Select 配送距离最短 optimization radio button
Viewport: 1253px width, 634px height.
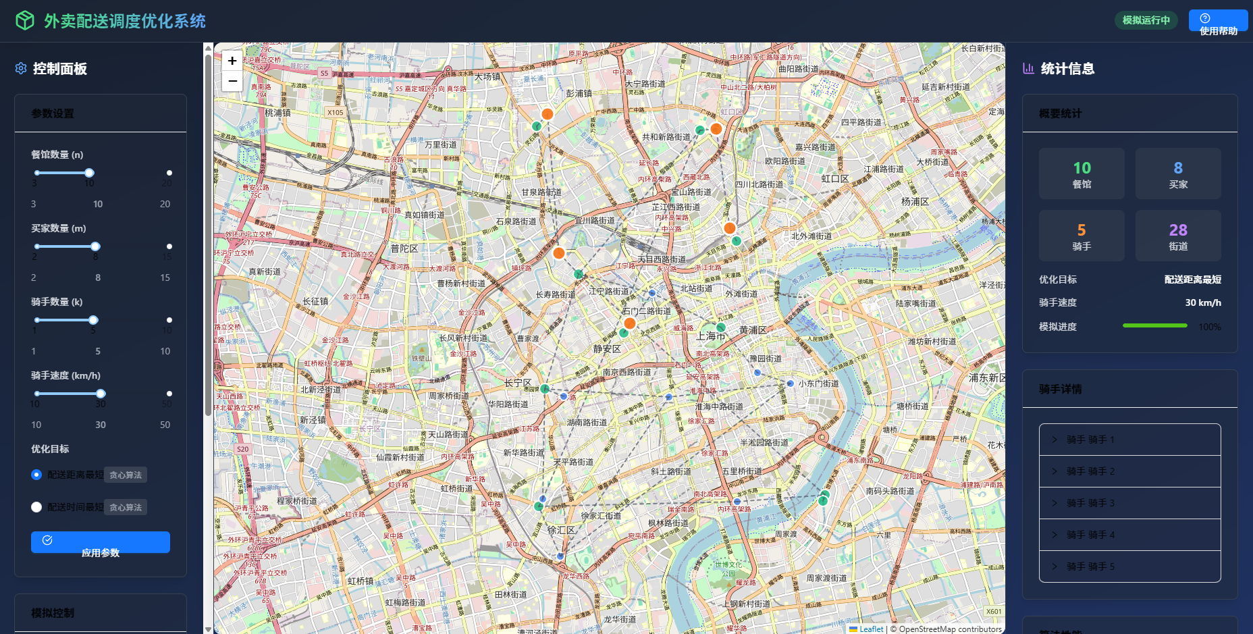click(x=36, y=475)
